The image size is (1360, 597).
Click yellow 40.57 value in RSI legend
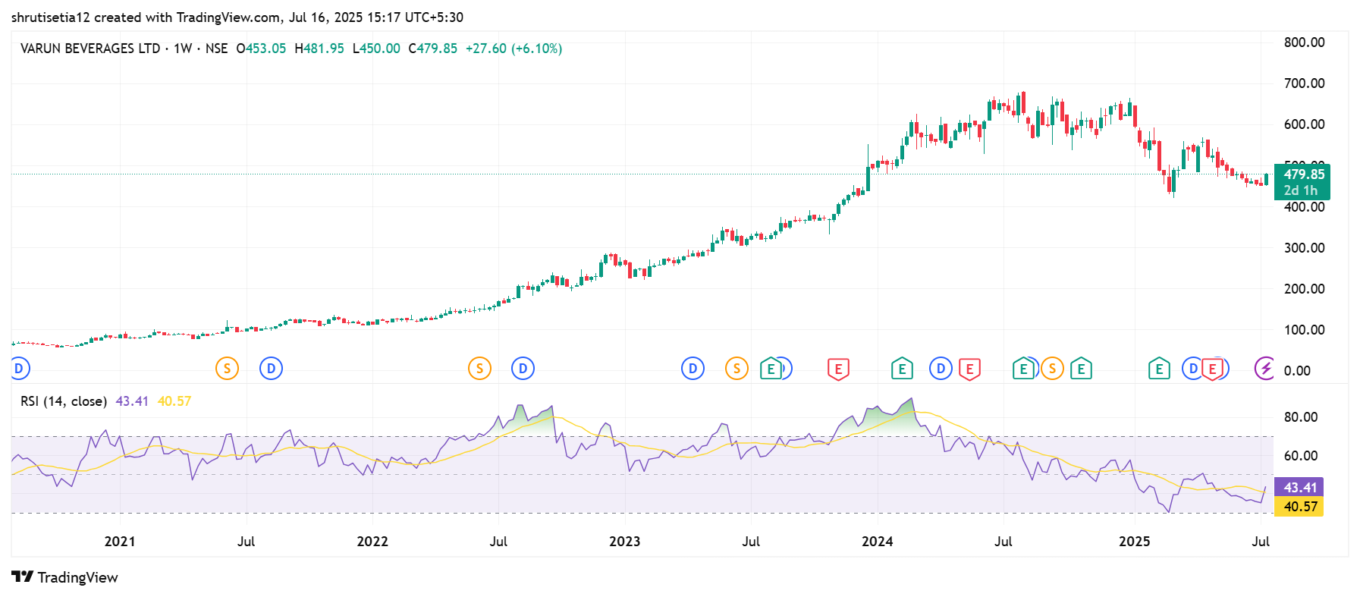tap(174, 401)
